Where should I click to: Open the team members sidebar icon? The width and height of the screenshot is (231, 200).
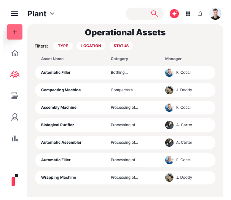click(x=15, y=75)
